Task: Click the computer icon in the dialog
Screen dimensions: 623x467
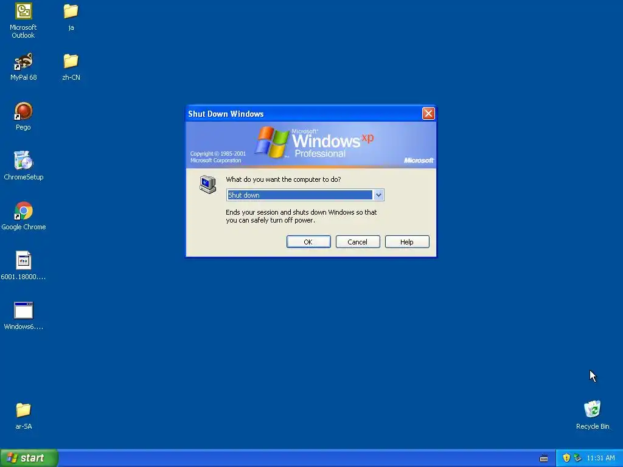Action: click(x=208, y=184)
